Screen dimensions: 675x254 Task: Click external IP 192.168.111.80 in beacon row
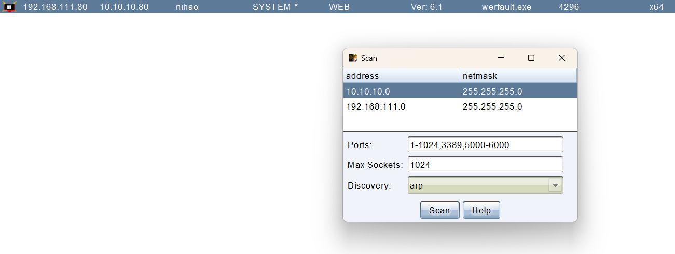(x=55, y=7)
